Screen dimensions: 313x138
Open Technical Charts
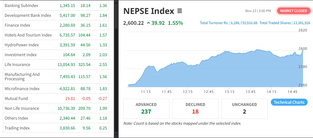(x=289, y=102)
